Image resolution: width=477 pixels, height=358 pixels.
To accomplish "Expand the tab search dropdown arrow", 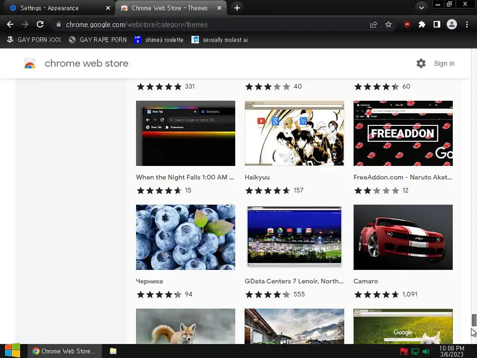I will (x=421, y=8).
